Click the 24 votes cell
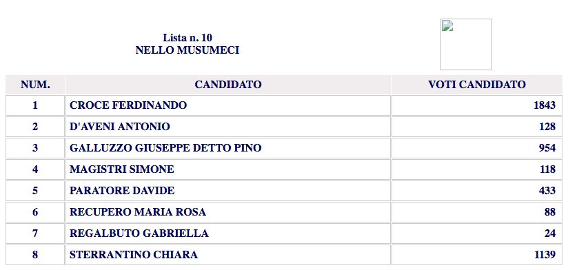The image size is (568, 270). click(477, 233)
